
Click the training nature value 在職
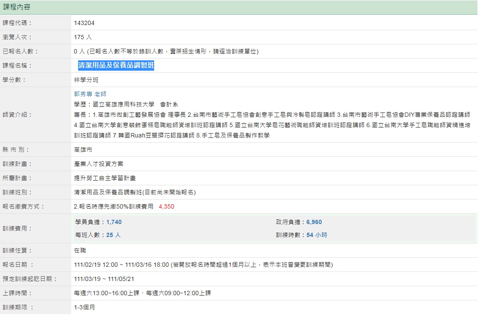pyautogui.click(x=80, y=250)
